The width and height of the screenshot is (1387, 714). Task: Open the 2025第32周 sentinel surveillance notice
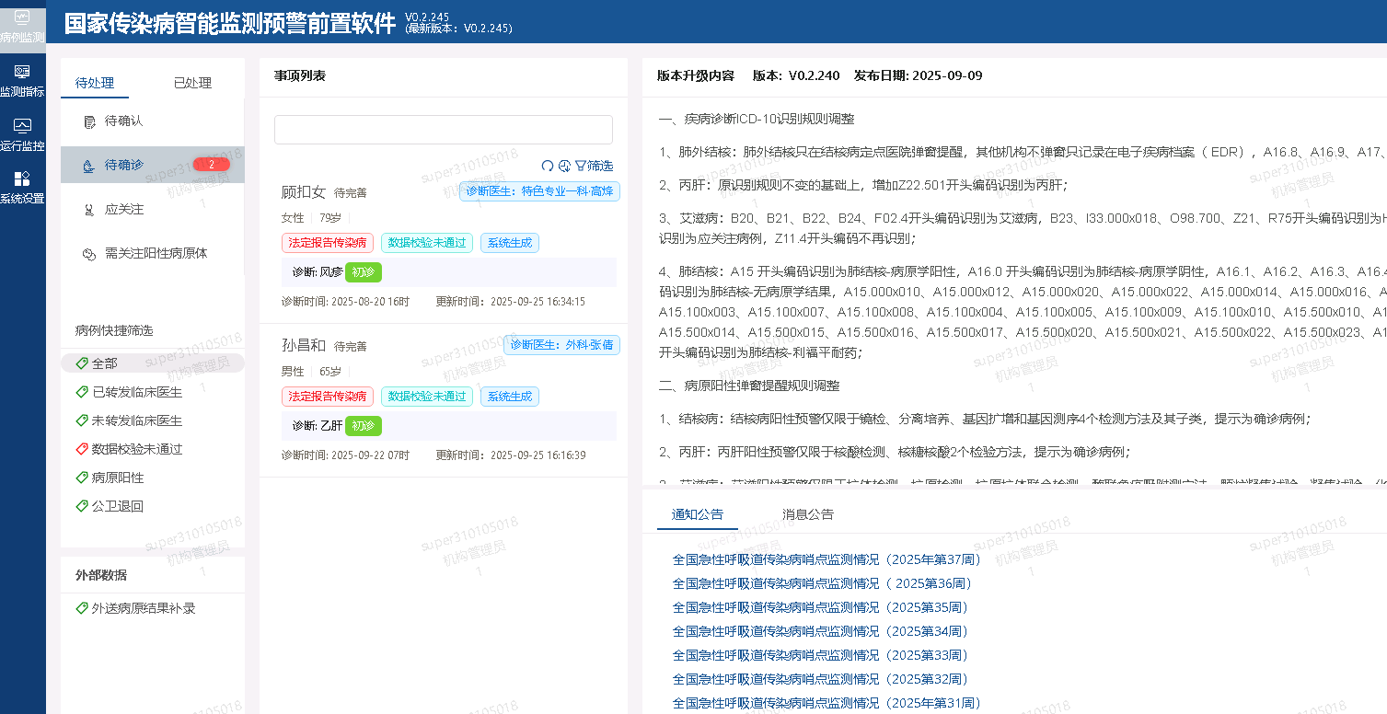click(x=821, y=679)
